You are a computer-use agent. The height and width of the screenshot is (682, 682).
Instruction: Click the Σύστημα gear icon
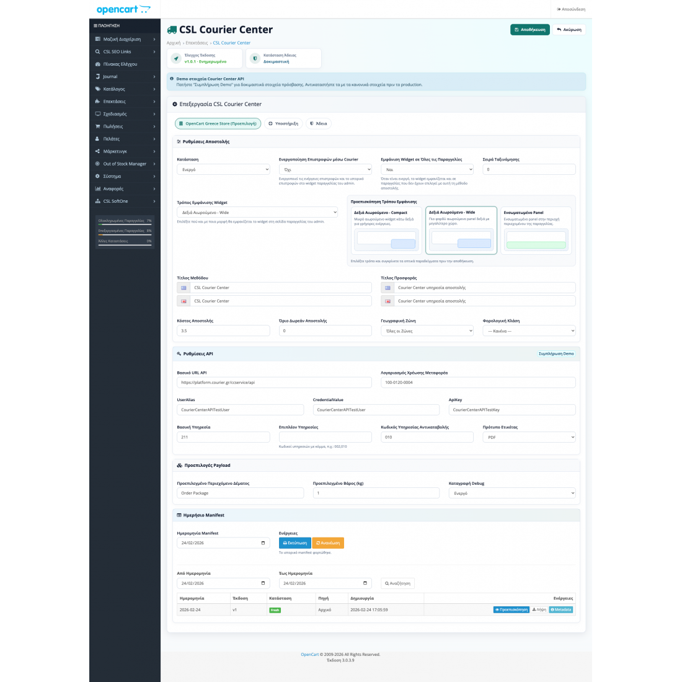[x=97, y=176]
